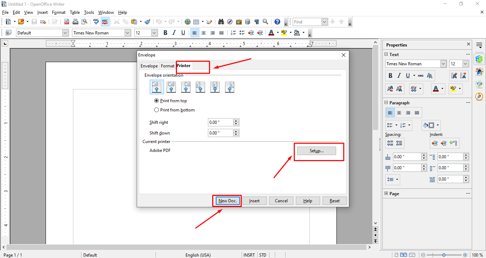Click the Nonprinting Characters pilcrow icon
Image resolution: width=486 pixels, height=258 pixels.
tap(256, 22)
